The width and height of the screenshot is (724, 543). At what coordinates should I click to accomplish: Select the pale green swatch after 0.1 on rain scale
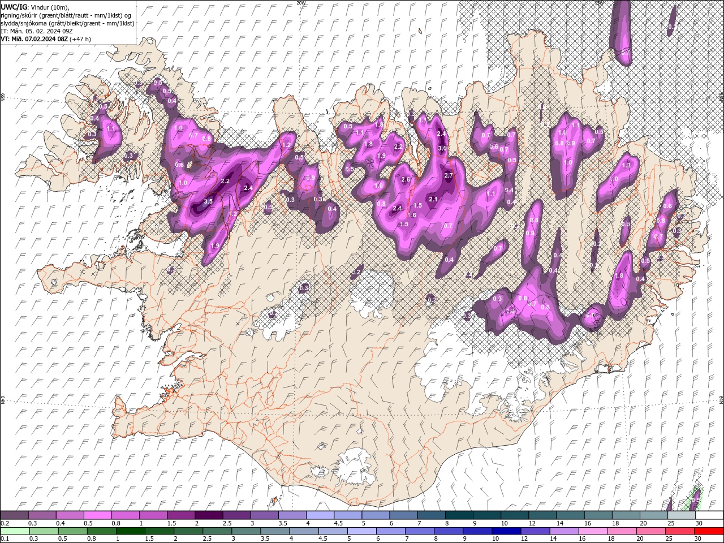pyautogui.click(x=14, y=531)
